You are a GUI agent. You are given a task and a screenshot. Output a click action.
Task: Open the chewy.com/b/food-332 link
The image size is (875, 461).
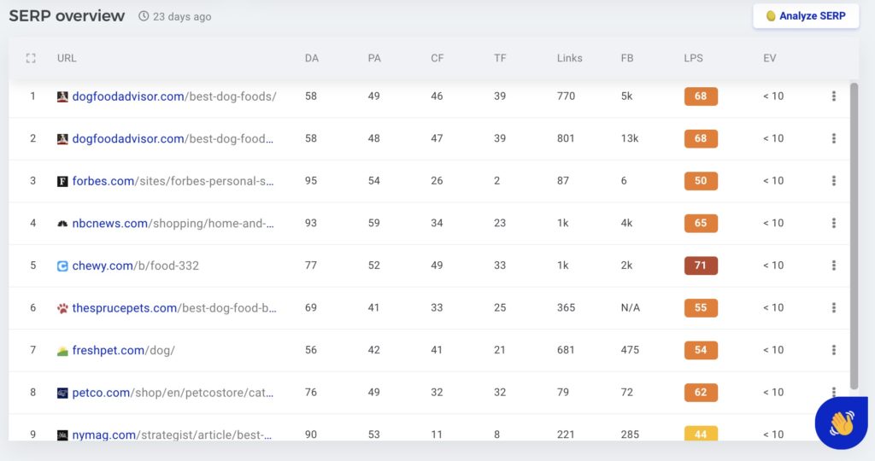point(136,266)
